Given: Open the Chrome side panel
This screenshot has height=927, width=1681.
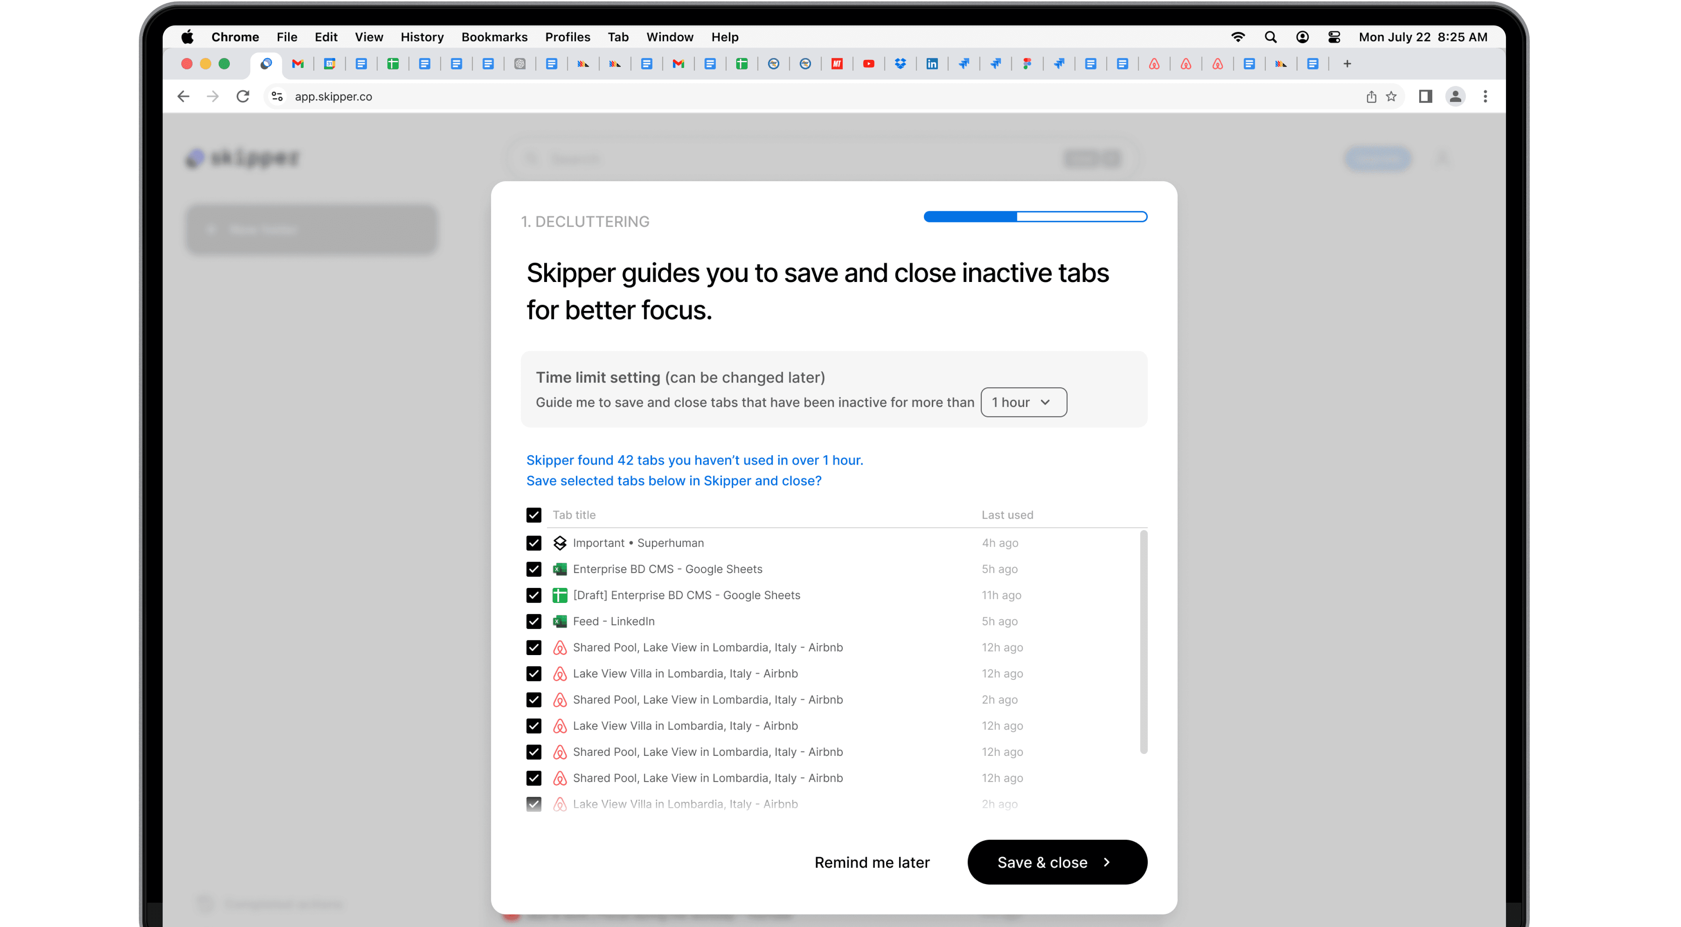Looking at the screenshot, I should pos(1425,97).
